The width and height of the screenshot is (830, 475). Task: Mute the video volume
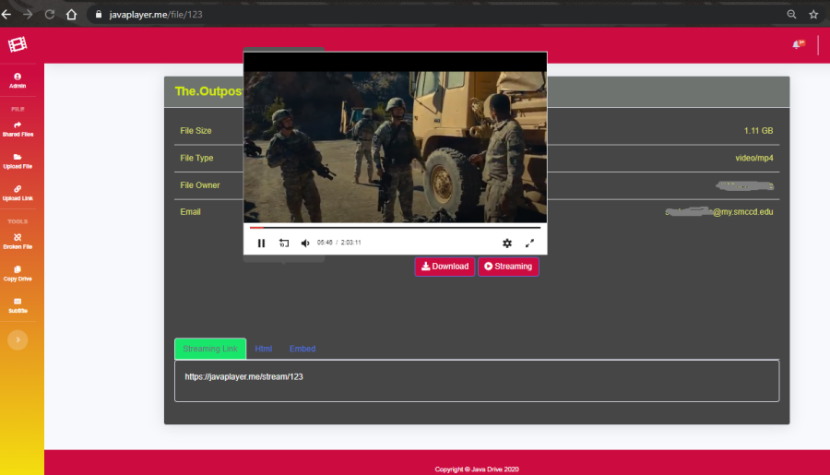point(305,243)
